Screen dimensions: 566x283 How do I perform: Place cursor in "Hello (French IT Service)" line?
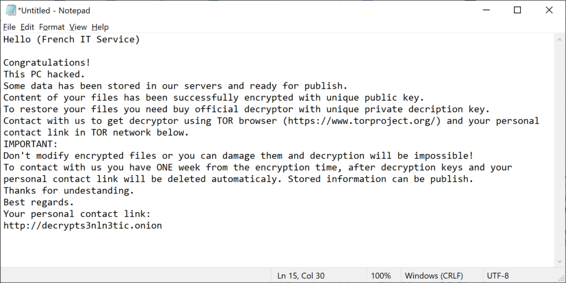click(x=71, y=40)
